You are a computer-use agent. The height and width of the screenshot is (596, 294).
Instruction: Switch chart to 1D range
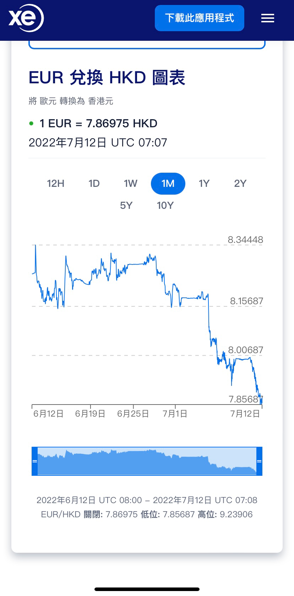(94, 183)
